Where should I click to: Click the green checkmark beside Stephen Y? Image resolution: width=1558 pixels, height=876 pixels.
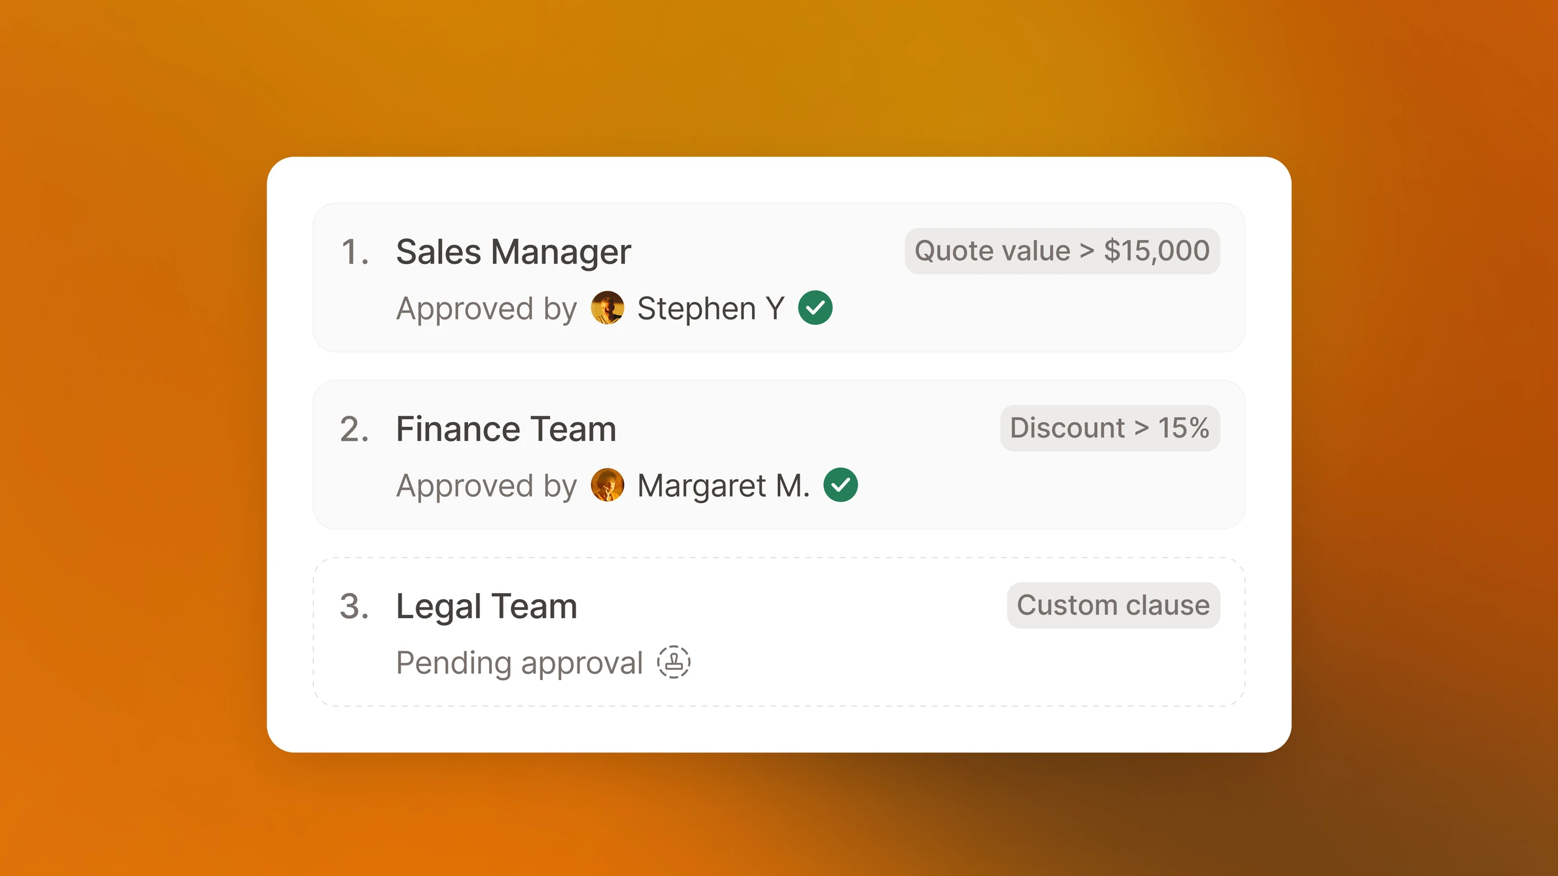(815, 308)
